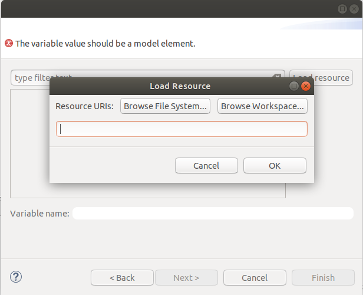Cancel the Load Resource dialog
This screenshot has height=295, width=363.
[206, 166]
